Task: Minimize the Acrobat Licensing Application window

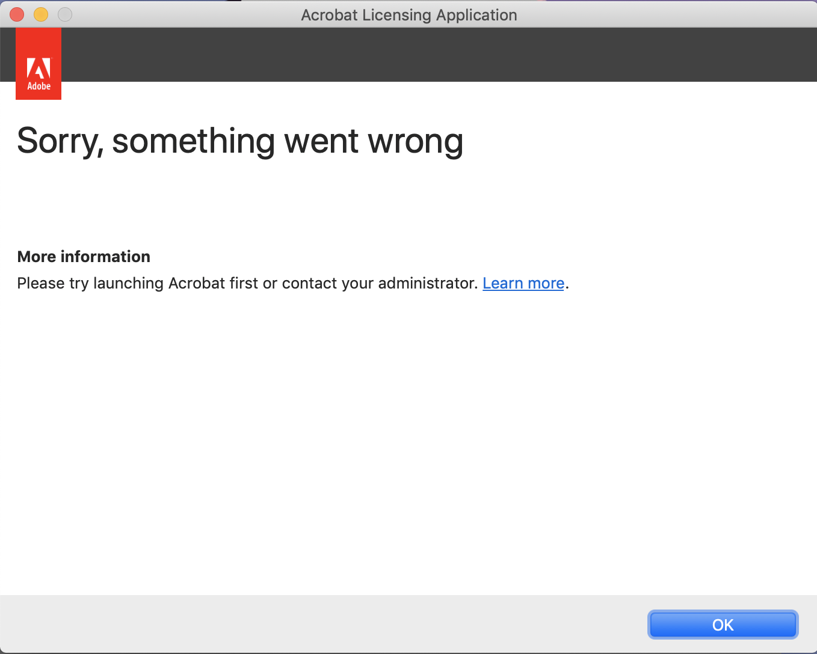Action: pos(40,14)
